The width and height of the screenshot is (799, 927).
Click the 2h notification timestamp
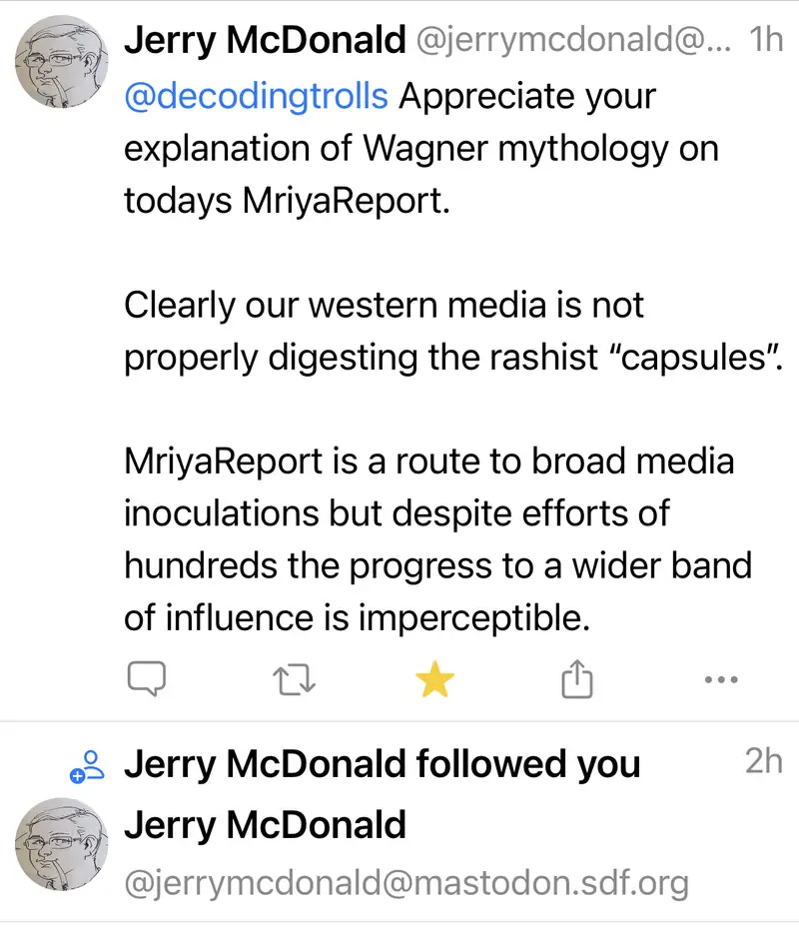tap(763, 762)
